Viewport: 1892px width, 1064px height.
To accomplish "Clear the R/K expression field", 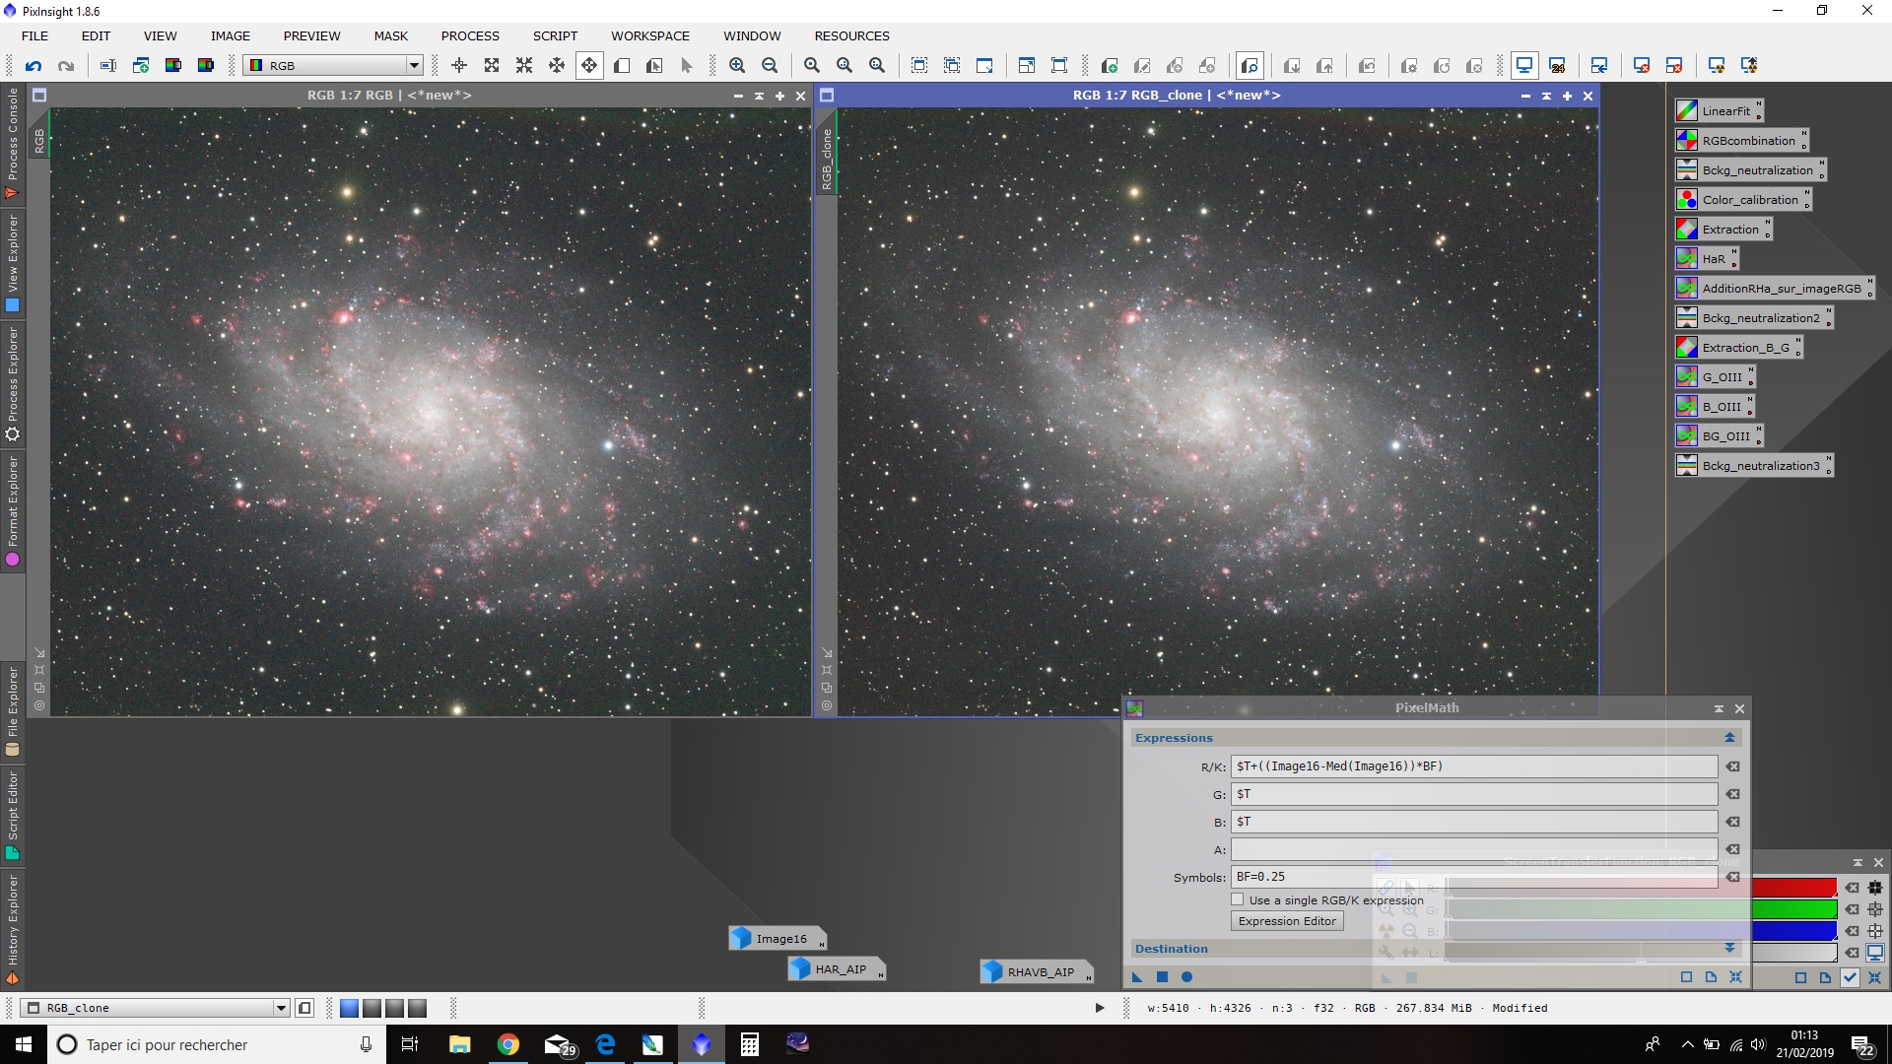I will (x=1732, y=766).
